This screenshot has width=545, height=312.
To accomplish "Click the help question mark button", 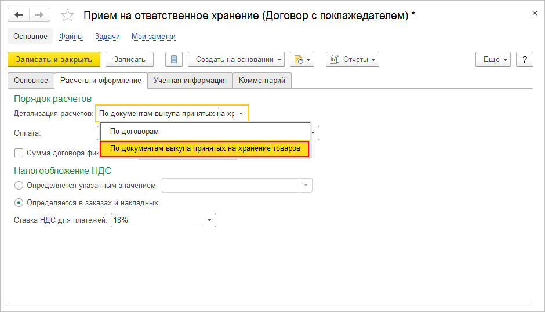I will [524, 59].
